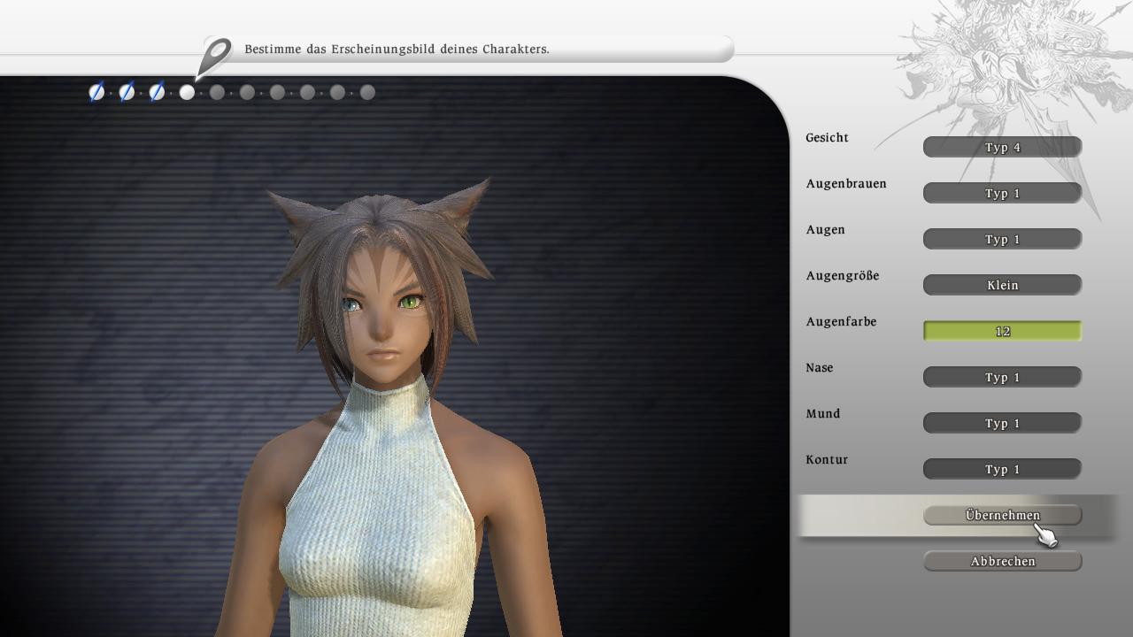Screen dimensions: 1133x637
Task: Open the Kontur type selector
Action: click(x=1002, y=469)
